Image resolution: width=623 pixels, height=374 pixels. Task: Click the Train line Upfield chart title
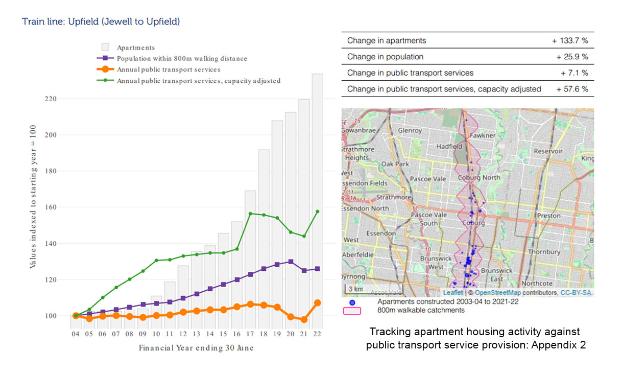(x=101, y=22)
